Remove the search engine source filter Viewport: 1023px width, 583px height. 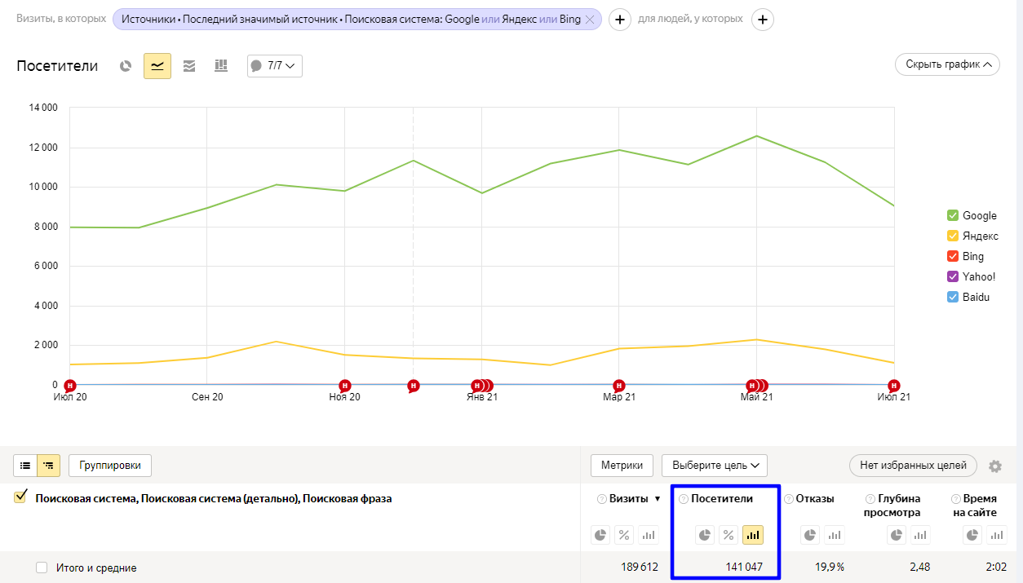[590, 20]
